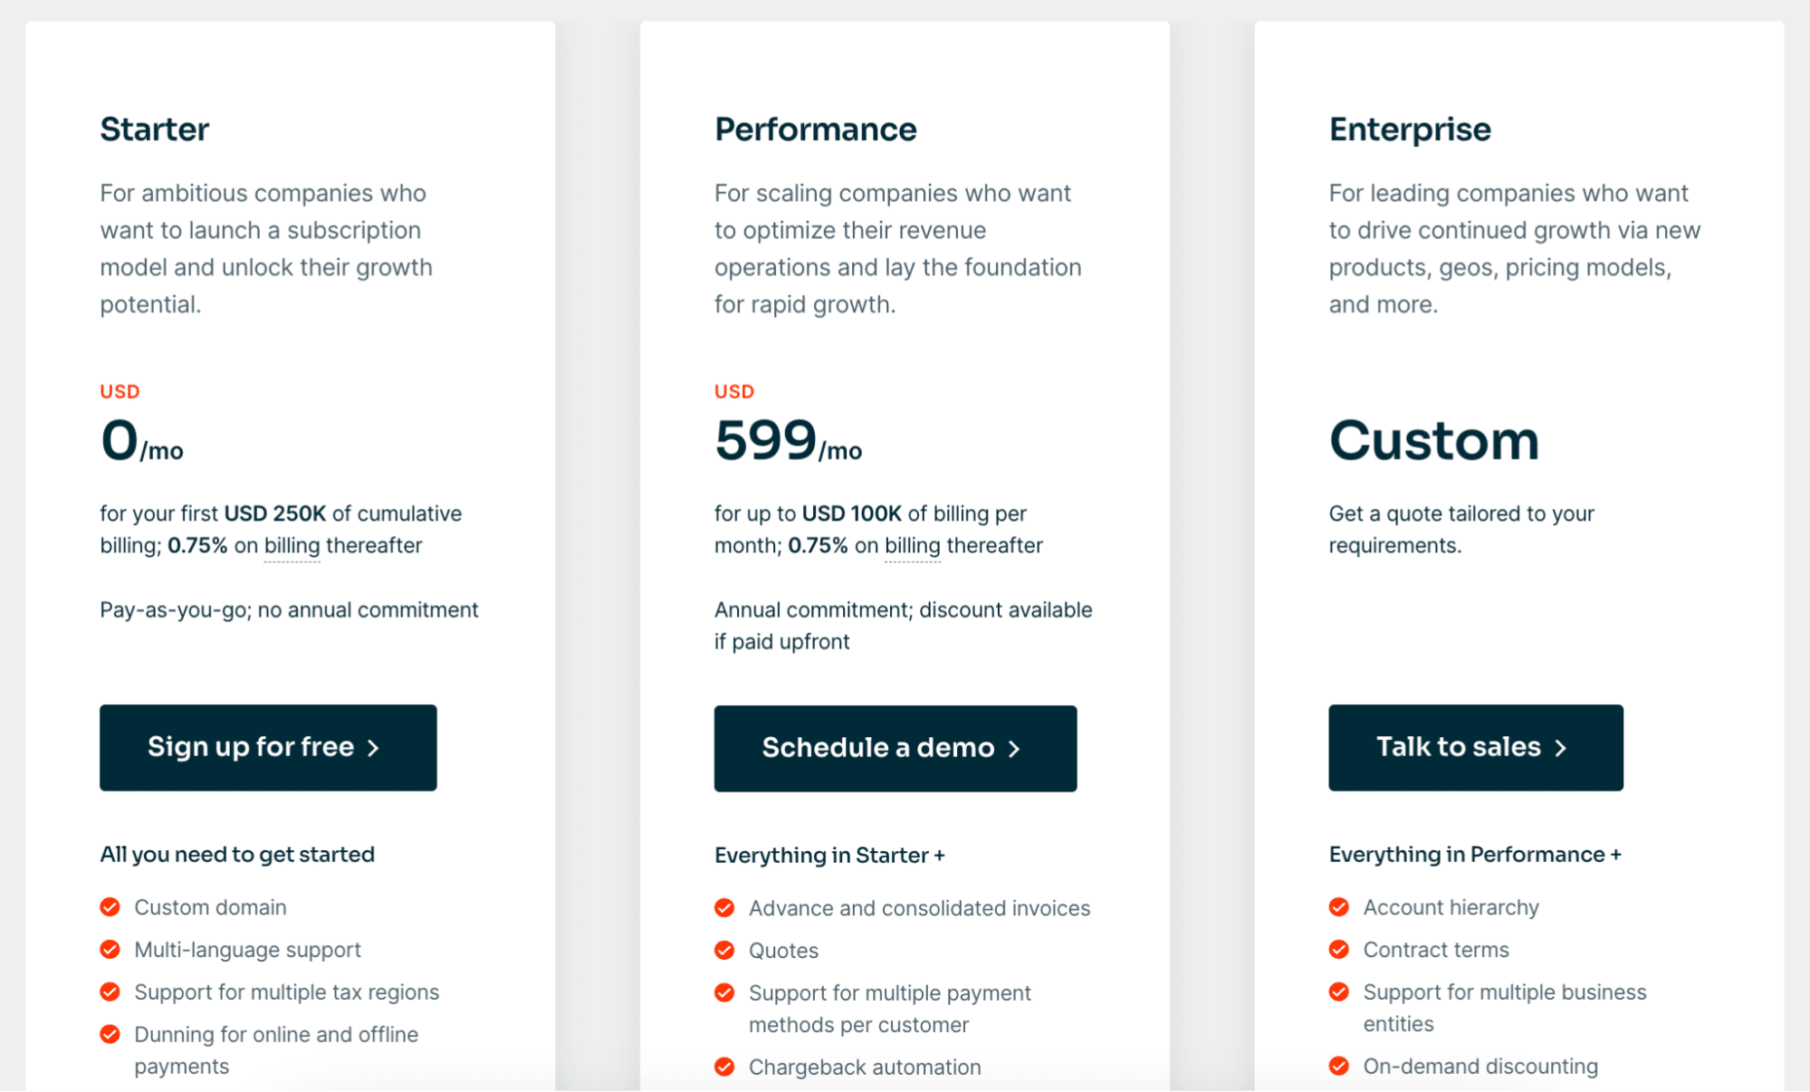Click the checkmark beside Chargeback automation

point(724,1068)
